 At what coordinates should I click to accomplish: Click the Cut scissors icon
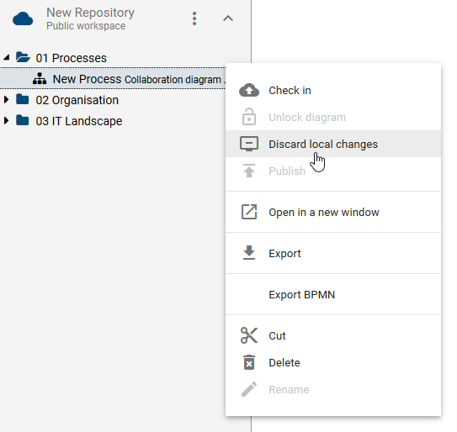click(249, 335)
